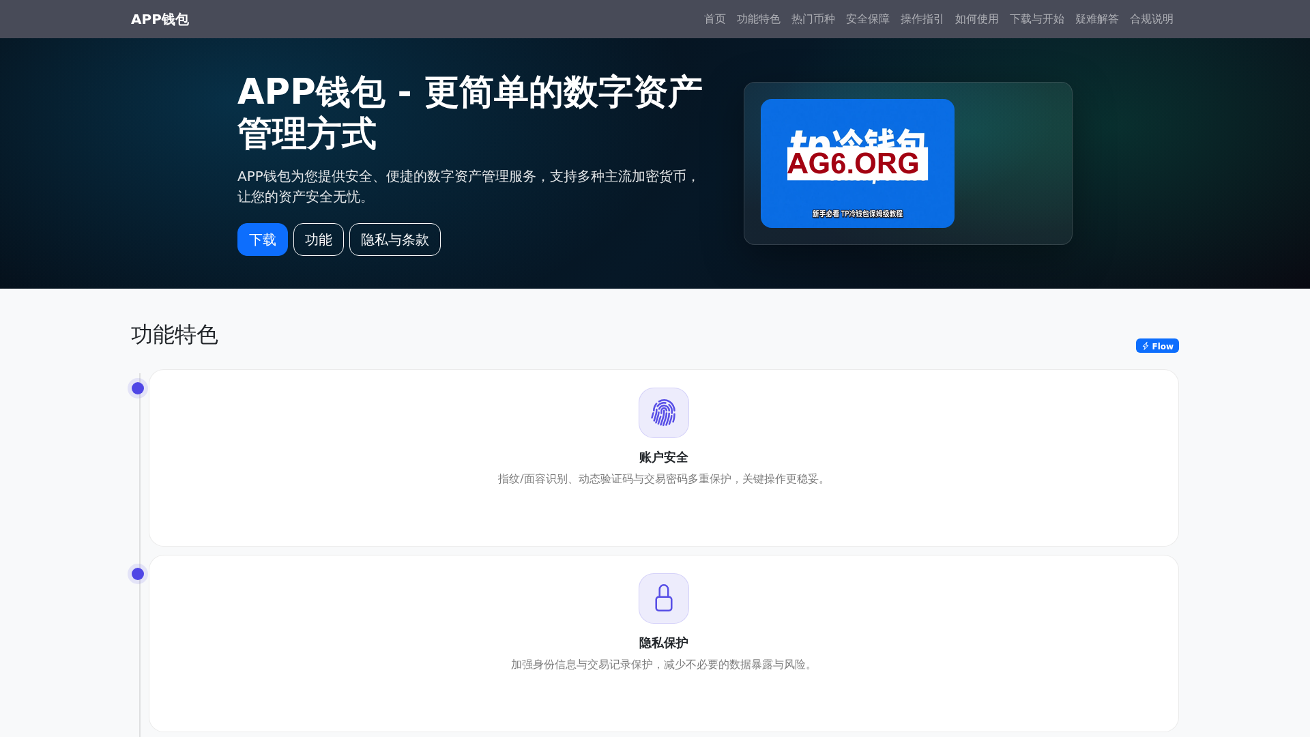
Task: Select the timeline dot beside 账户安全
Action: (138, 388)
